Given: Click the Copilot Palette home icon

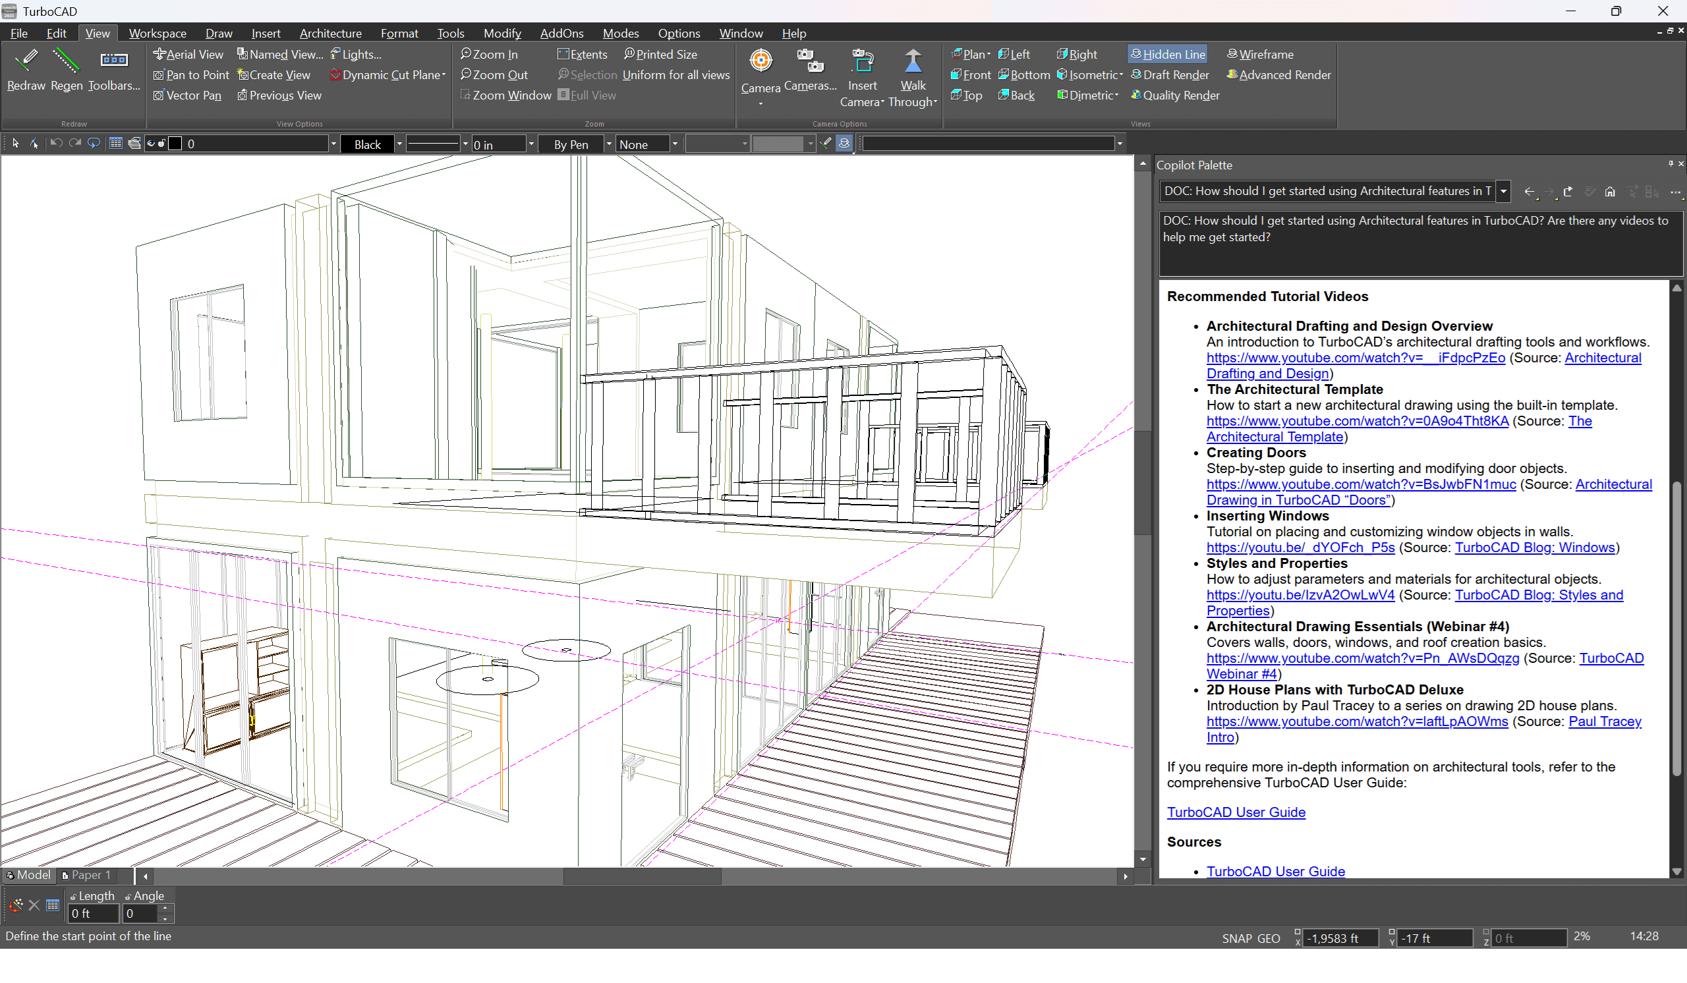Looking at the screenshot, I should click(1610, 192).
